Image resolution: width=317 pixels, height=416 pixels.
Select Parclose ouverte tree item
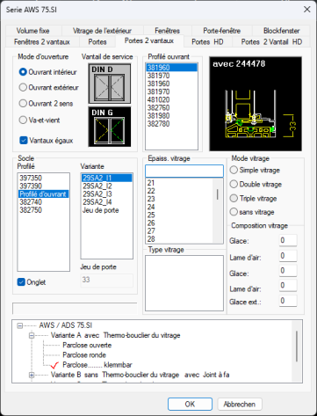point(87,345)
